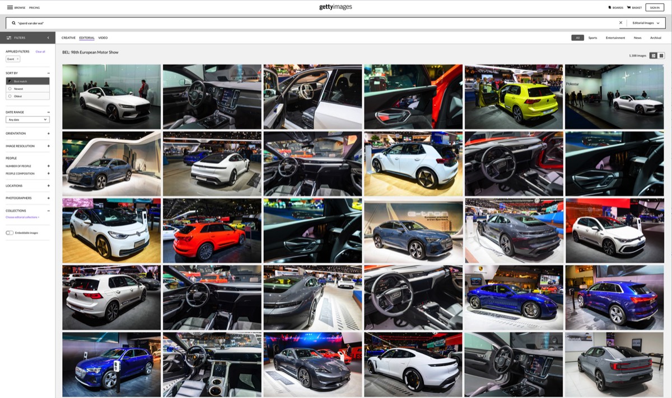The height and width of the screenshot is (398, 672).
Task: Collapse the Sort By section
Action: [48, 73]
